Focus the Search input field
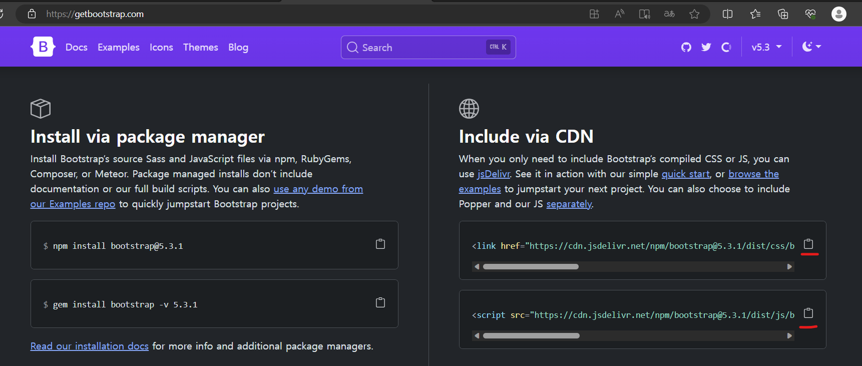 (x=428, y=47)
